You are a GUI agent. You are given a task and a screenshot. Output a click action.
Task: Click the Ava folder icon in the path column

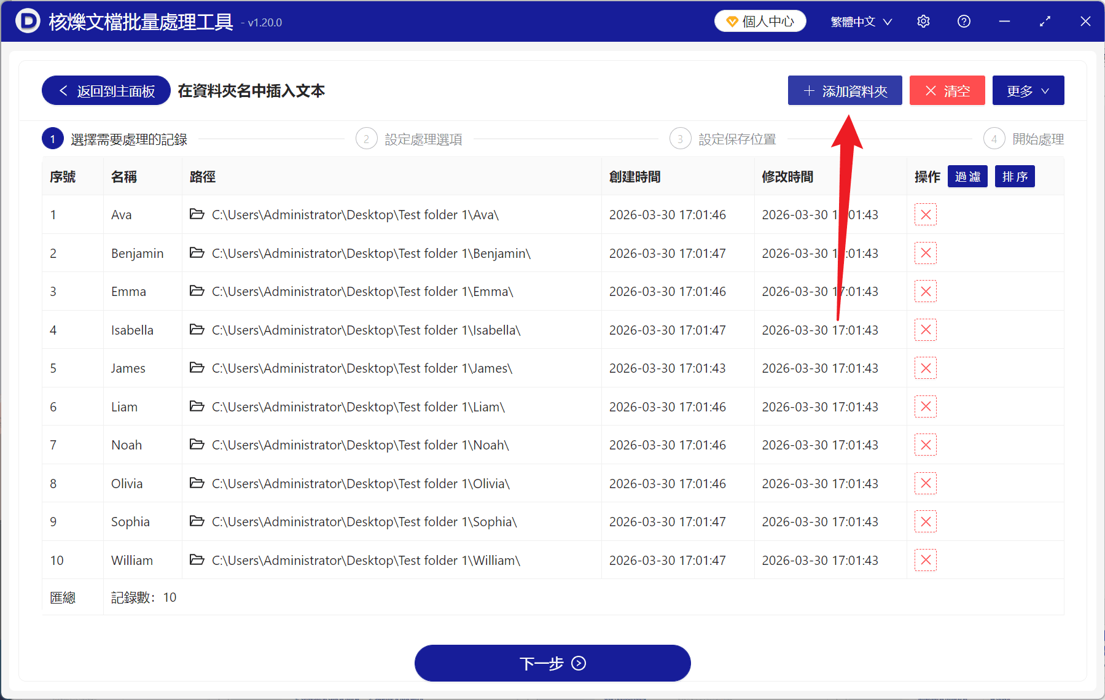pos(197,214)
